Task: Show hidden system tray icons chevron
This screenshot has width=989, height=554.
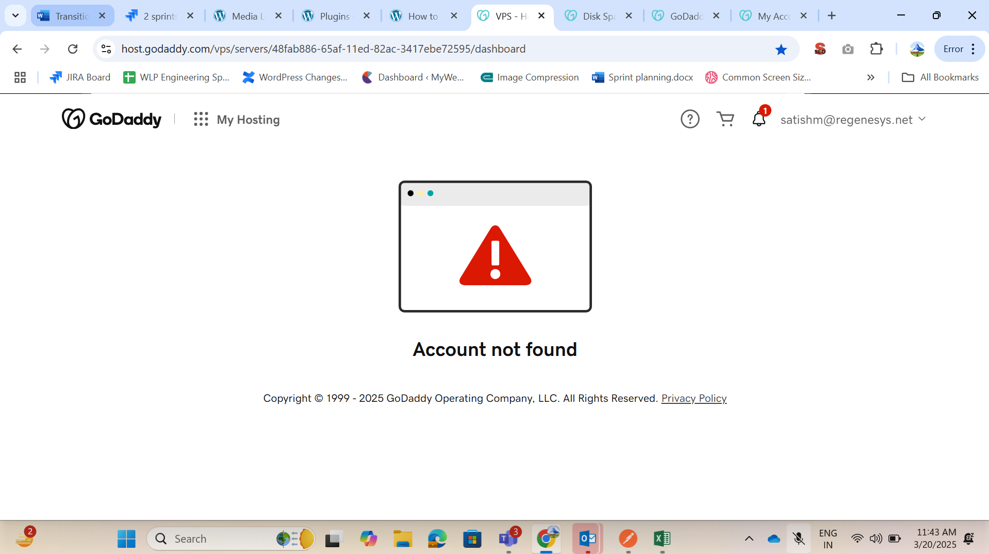Action: coord(749,539)
